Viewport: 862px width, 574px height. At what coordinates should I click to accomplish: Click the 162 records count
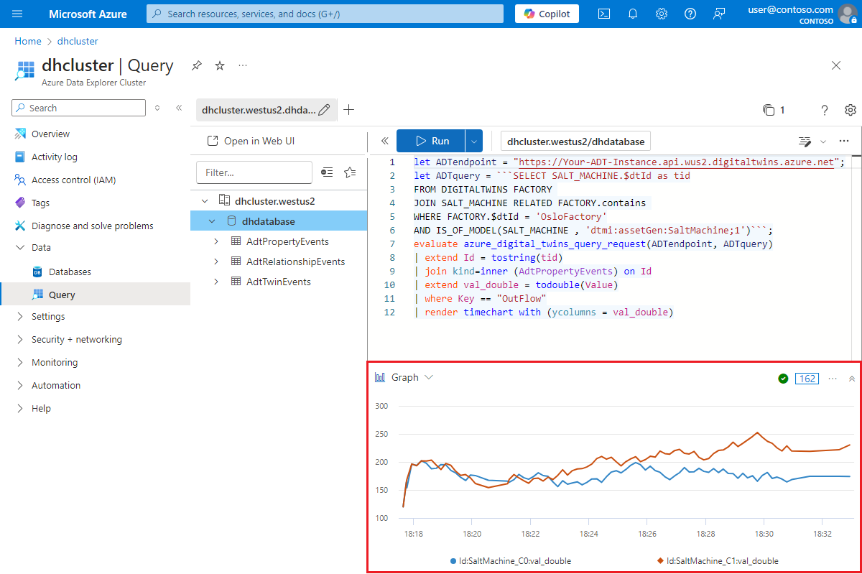click(x=807, y=378)
